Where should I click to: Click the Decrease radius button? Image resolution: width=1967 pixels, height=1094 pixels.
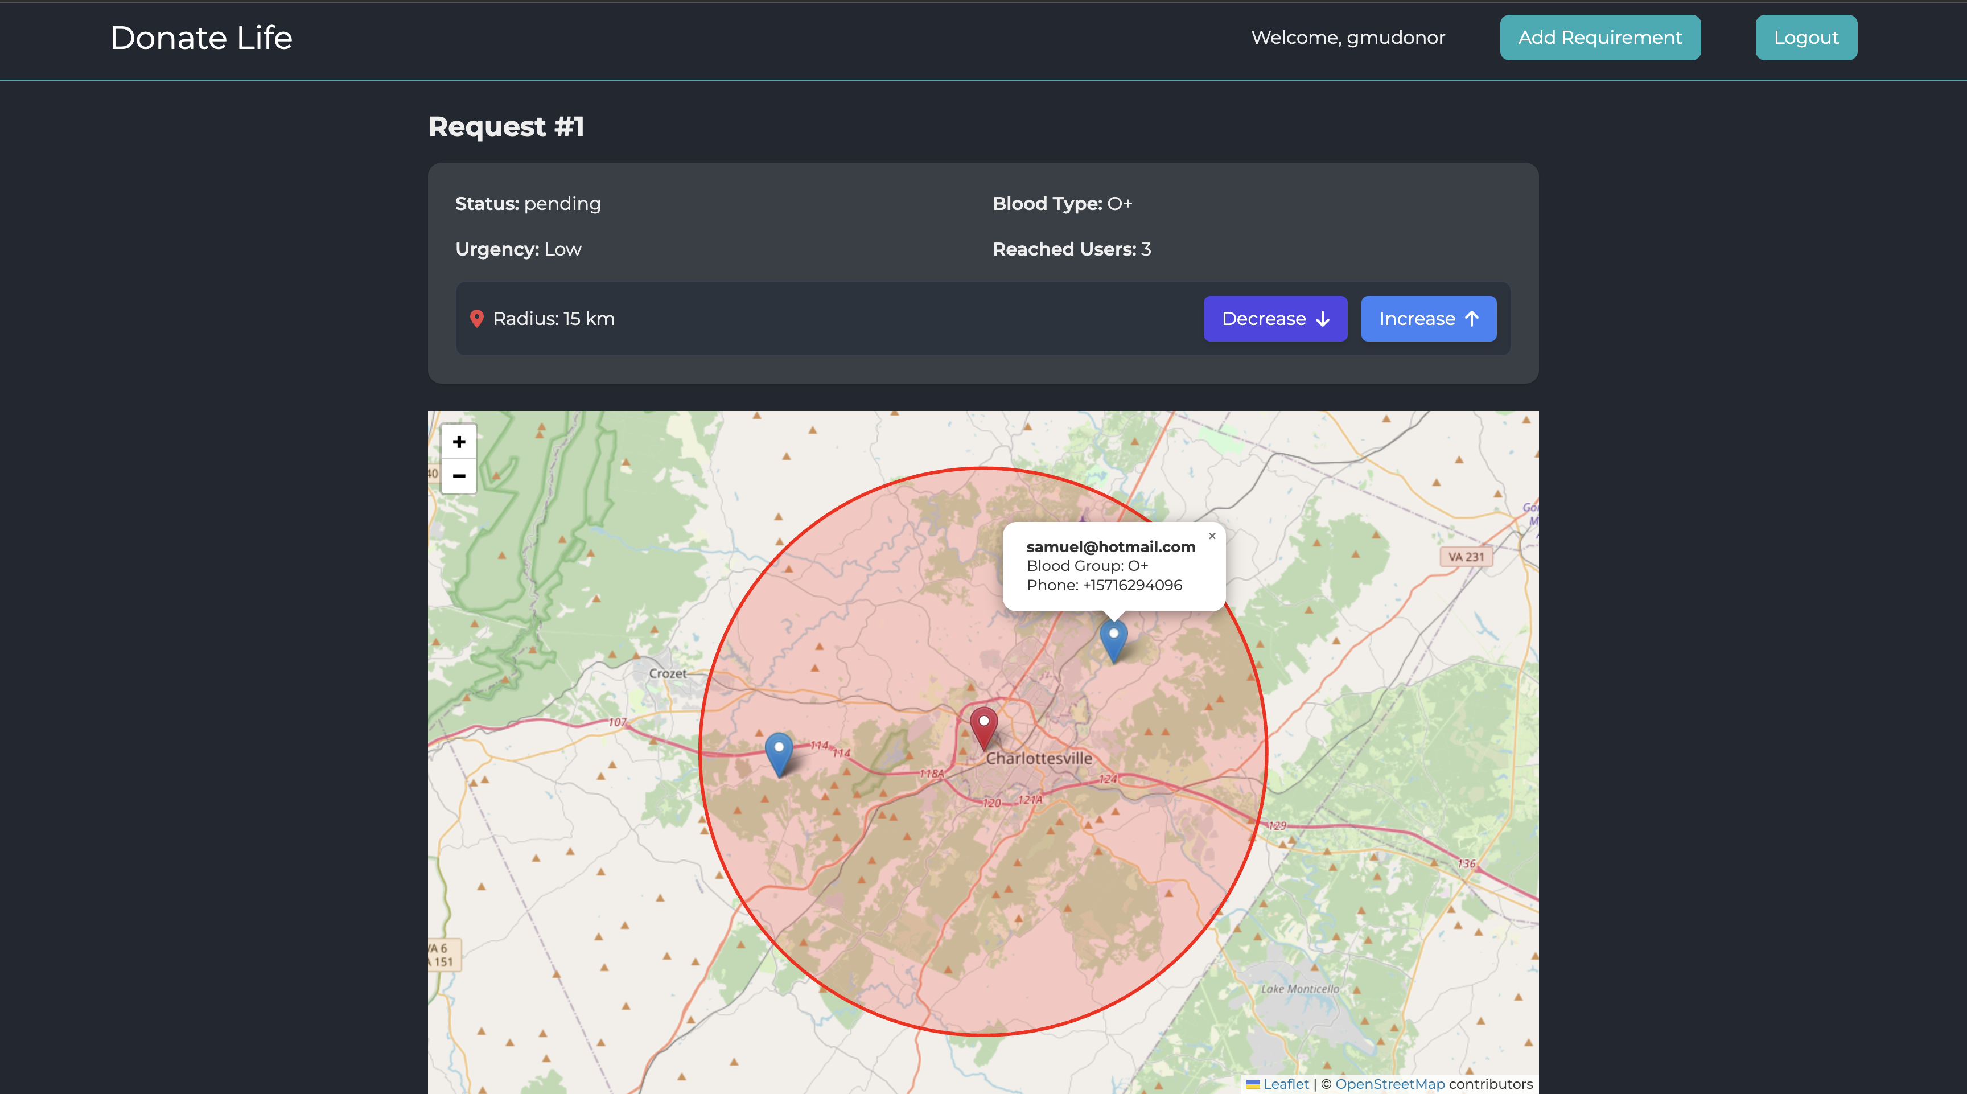tap(1274, 319)
